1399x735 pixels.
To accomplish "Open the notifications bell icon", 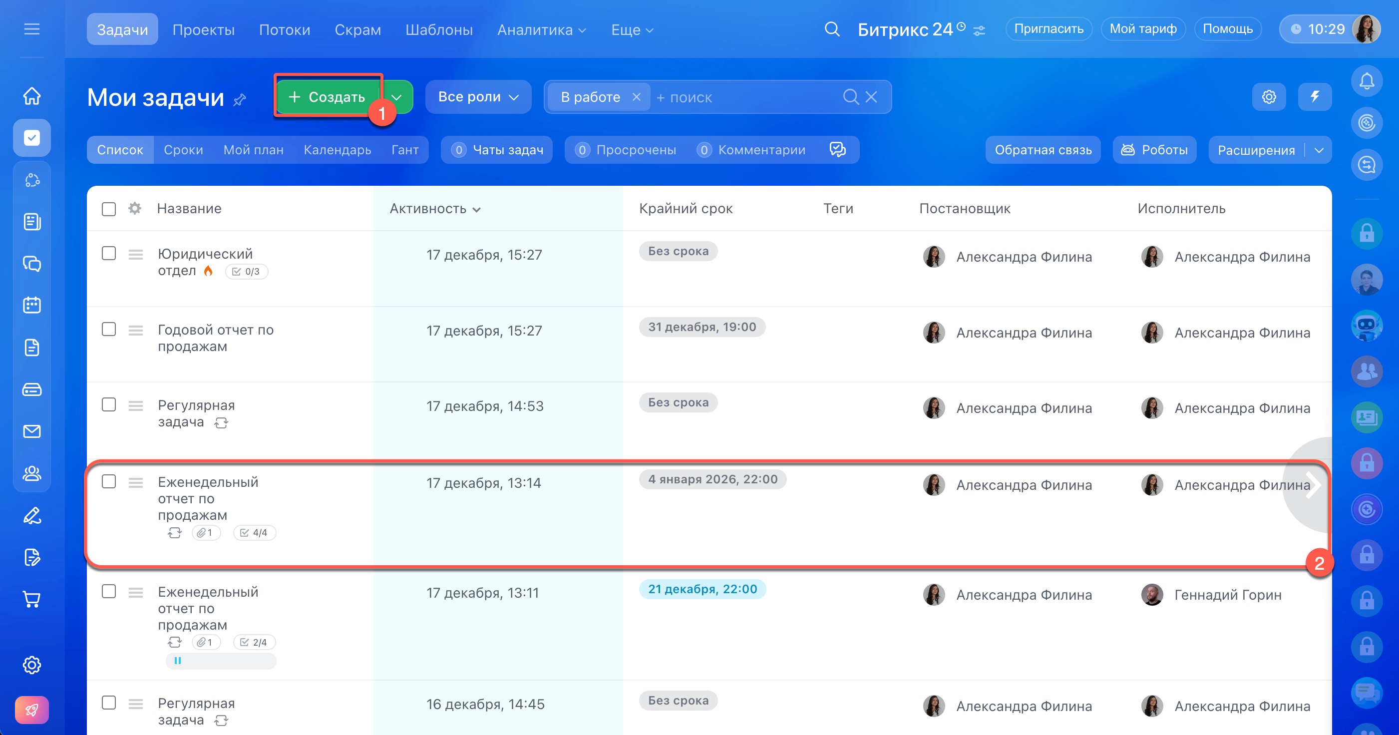I will pos(1366,81).
